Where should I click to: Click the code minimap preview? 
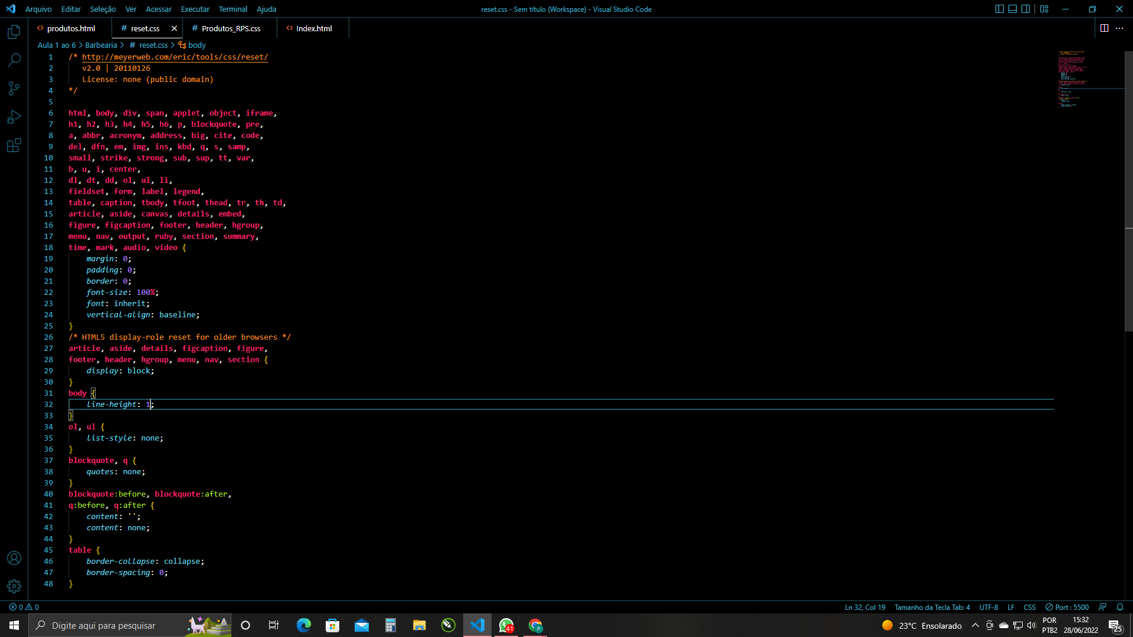tap(1090, 79)
